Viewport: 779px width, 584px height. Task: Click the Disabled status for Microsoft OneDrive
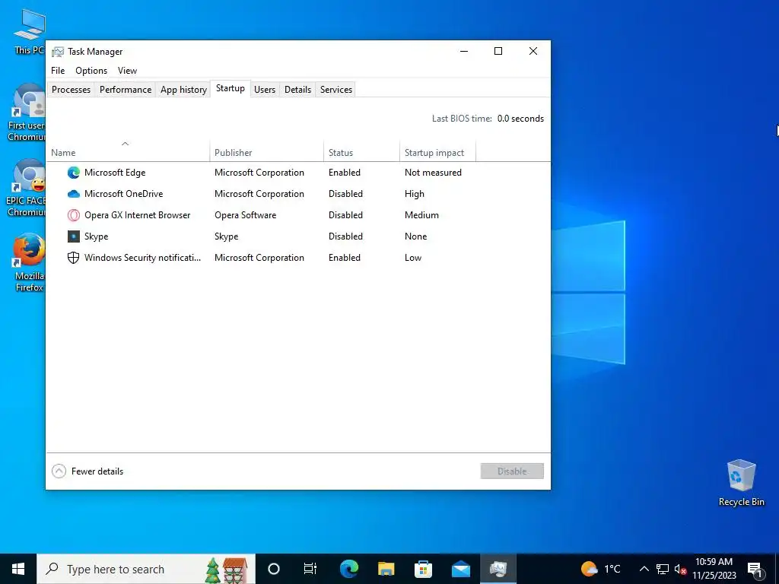pyautogui.click(x=345, y=194)
